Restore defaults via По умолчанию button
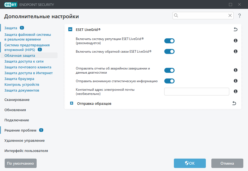 coord(20,163)
